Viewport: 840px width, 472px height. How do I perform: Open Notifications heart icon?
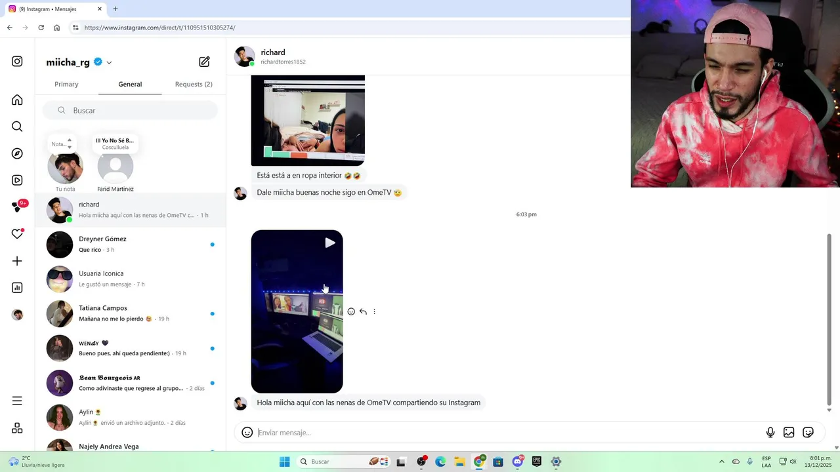click(17, 234)
